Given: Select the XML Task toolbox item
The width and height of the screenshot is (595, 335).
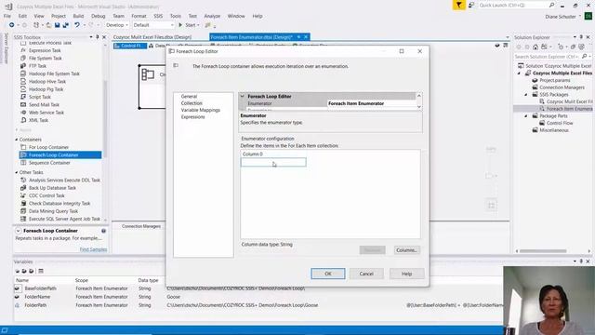Looking at the screenshot, I should (x=38, y=120).
